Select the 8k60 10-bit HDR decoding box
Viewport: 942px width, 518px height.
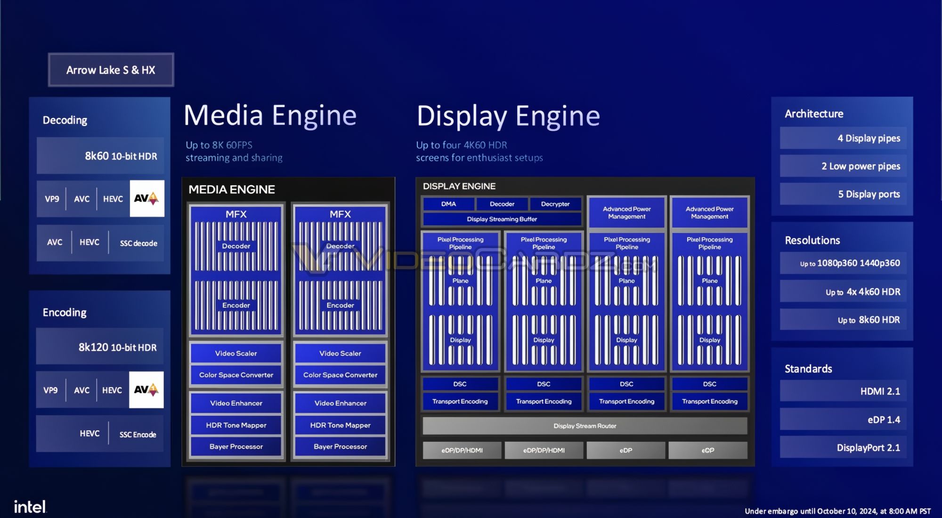point(100,156)
